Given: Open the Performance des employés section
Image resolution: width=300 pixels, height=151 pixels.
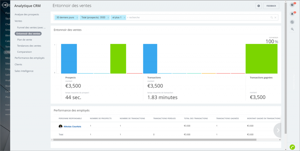Looking at the screenshot, I should coord(30,58).
